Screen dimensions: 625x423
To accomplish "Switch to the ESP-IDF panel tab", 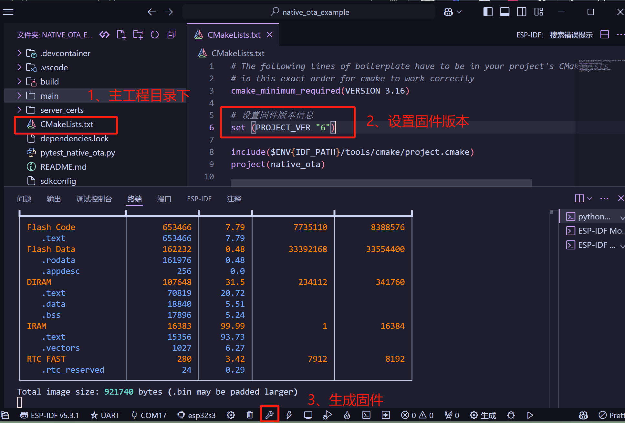I will [199, 199].
